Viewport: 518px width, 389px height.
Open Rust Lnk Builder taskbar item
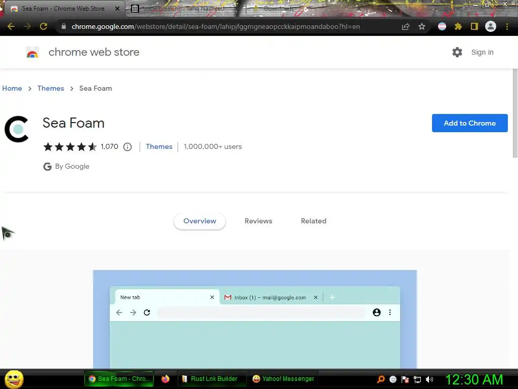(x=212, y=379)
